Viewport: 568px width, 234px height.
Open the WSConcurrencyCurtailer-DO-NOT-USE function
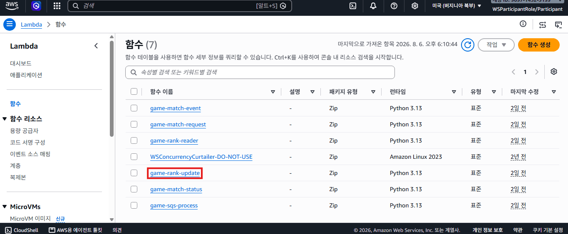pos(201,157)
